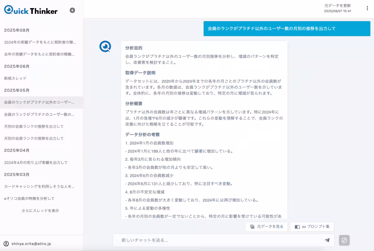Viewport: 374px width, 251px height.
Task: Open a new thread with the plus icon
Action: (72, 10)
